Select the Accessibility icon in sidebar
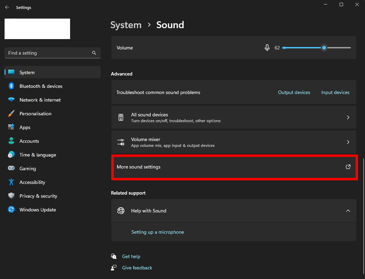 coord(11,182)
